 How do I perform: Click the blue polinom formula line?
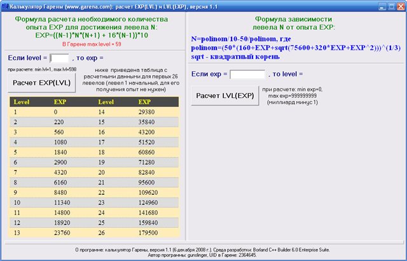click(296, 48)
